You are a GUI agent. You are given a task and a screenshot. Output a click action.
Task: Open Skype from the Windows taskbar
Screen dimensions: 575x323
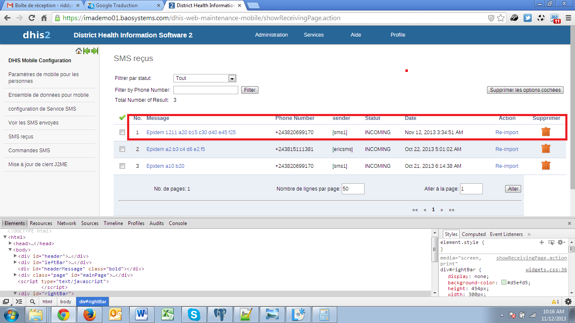tap(194, 315)
